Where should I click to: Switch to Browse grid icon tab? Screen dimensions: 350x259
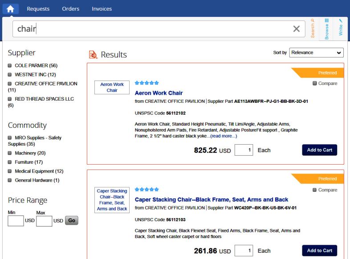[x=326, y=28]
